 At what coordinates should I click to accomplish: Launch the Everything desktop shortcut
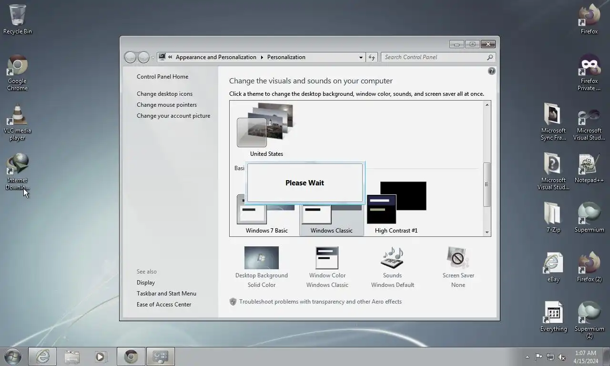pos(553,317)
